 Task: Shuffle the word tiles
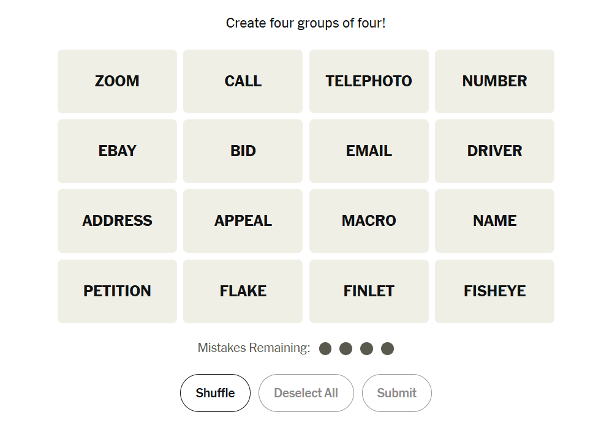[215, 393]
